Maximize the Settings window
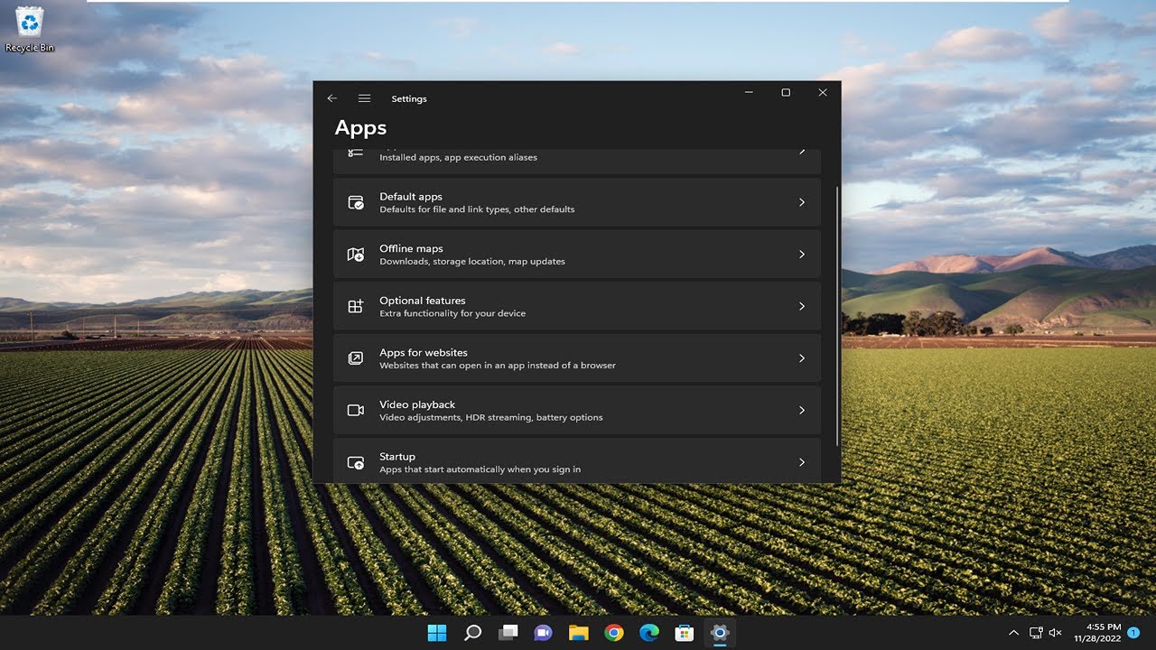The width and height of the screenshot is (1156, 650). 786,92
